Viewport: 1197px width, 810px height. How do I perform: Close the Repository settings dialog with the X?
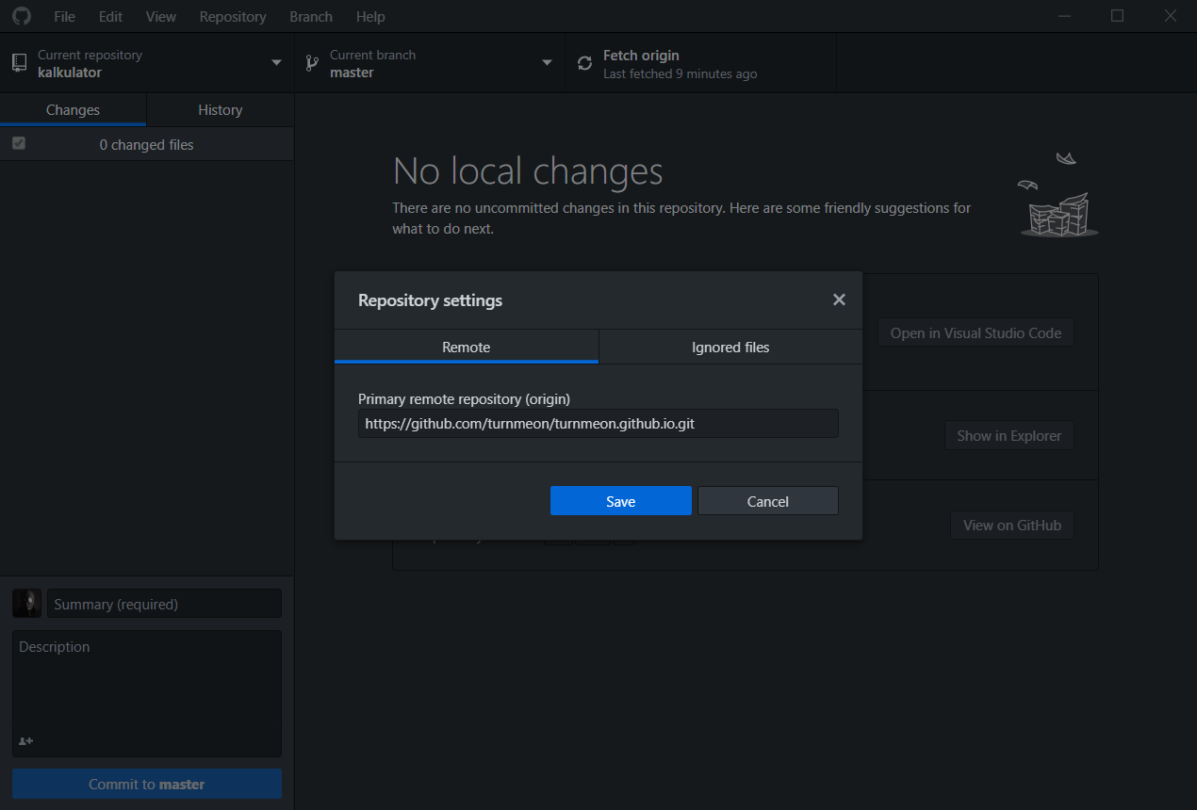(x=839, y=299)
